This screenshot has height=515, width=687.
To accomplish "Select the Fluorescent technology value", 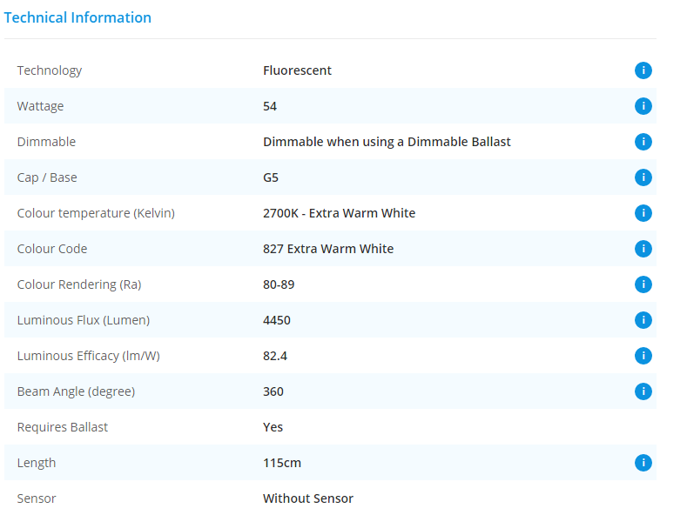I will (297, 70).
